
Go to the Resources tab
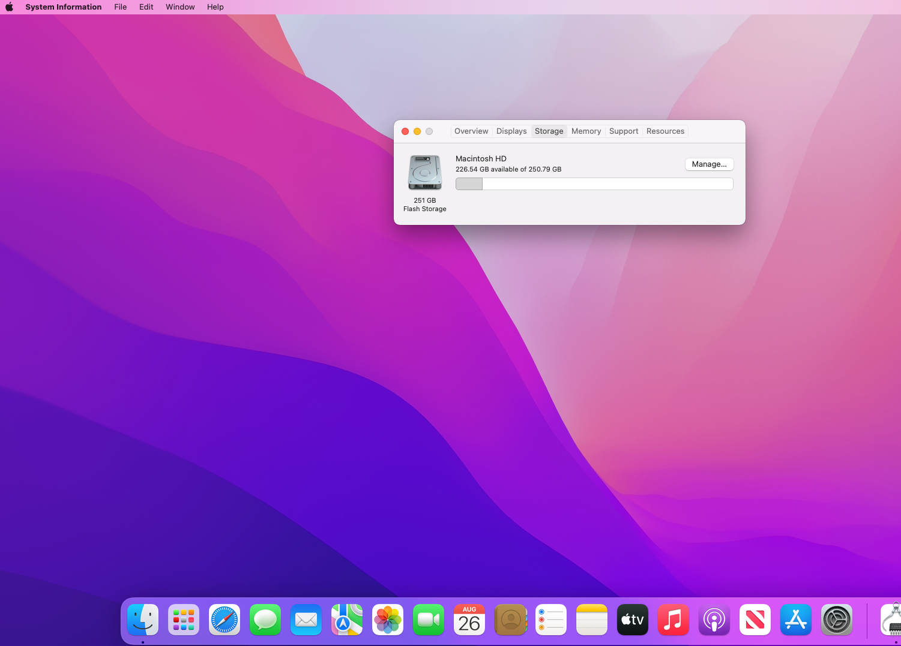tap(665, 131)
